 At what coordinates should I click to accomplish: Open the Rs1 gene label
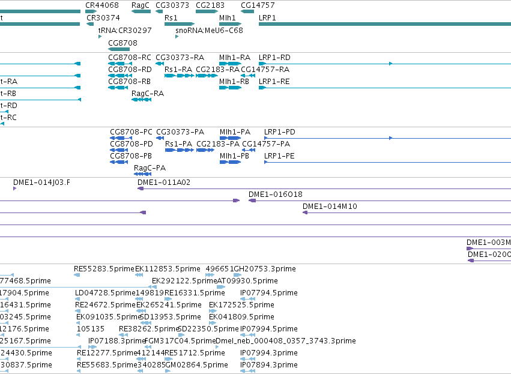171,17
